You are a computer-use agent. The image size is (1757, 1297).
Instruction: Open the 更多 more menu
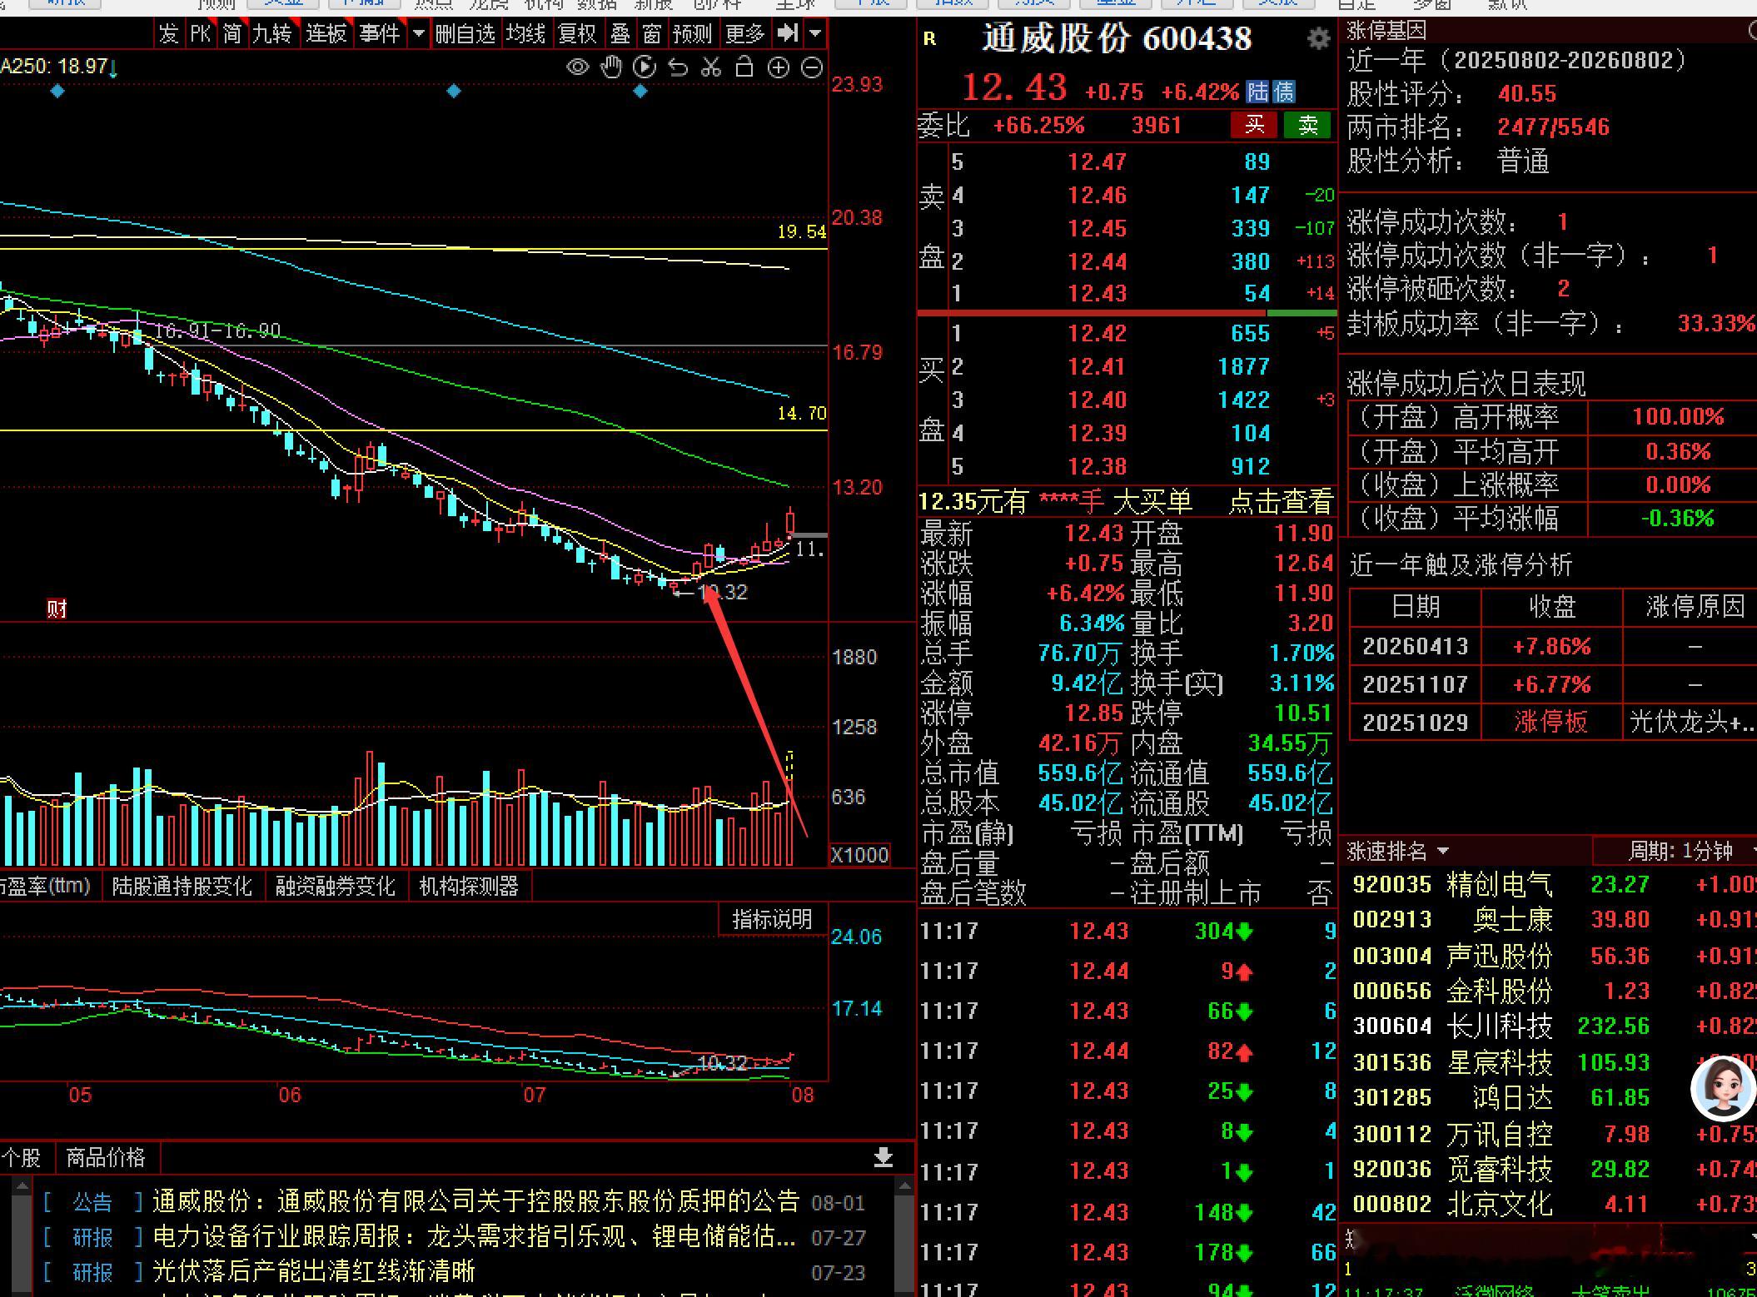[x=745, y=33]
